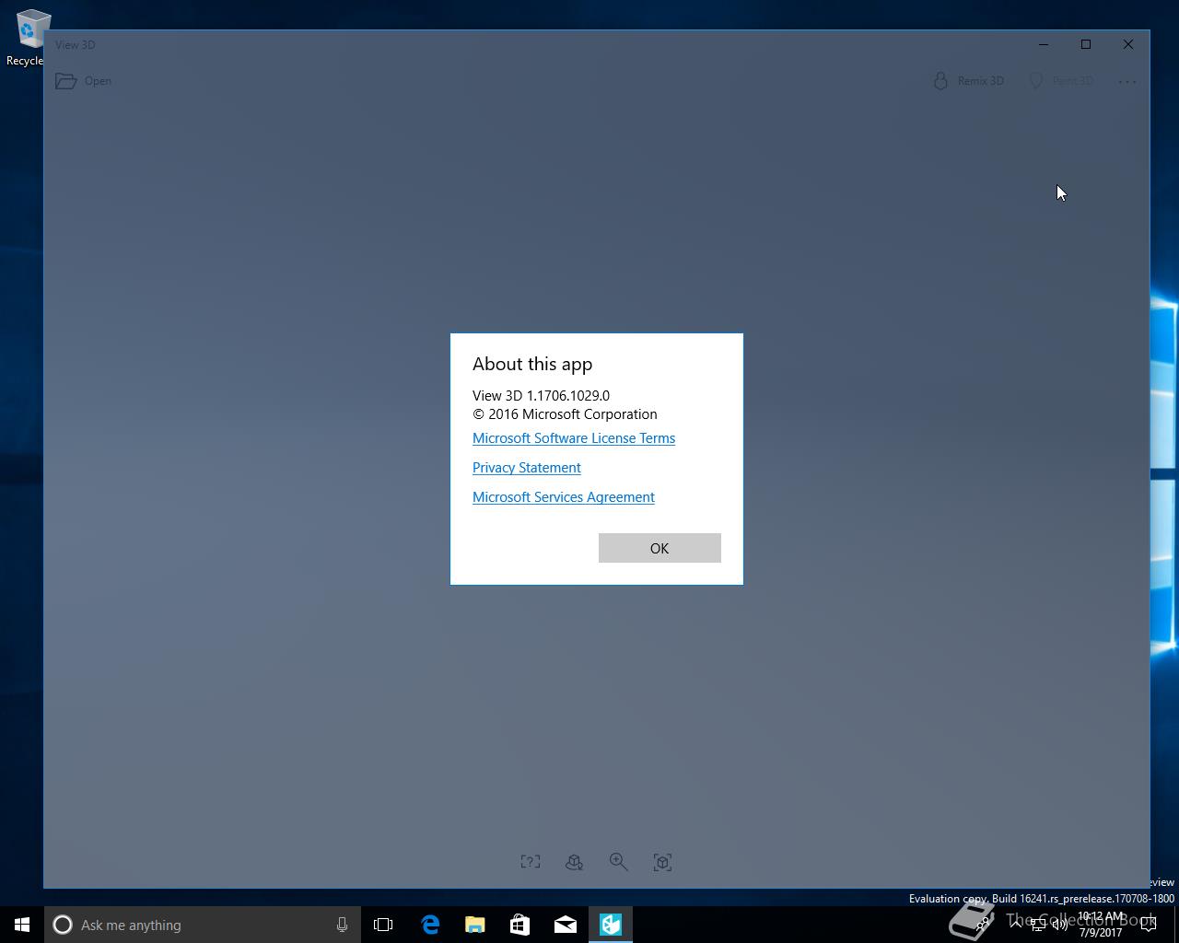Click the Cortana search box

click(202, 925)
